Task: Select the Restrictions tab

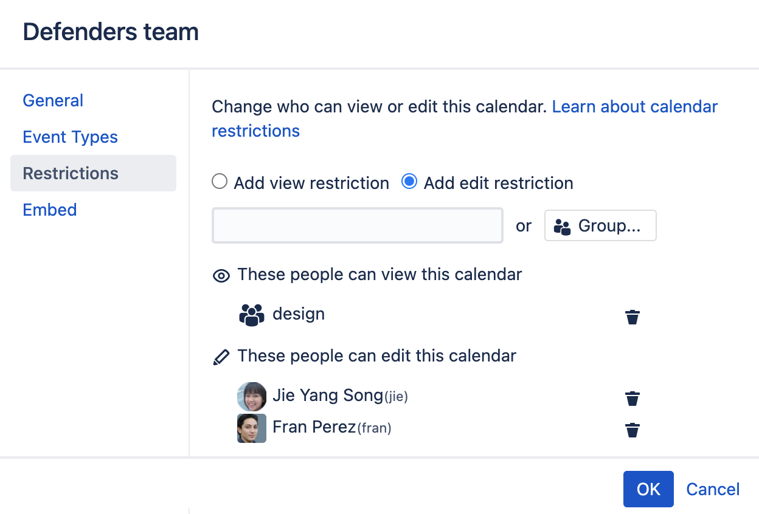Action: click(x=71, y=173)
